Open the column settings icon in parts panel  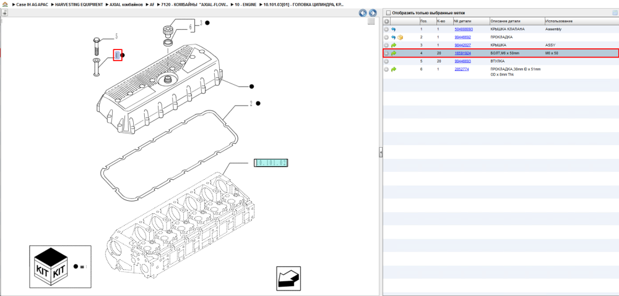coord(615,12)
